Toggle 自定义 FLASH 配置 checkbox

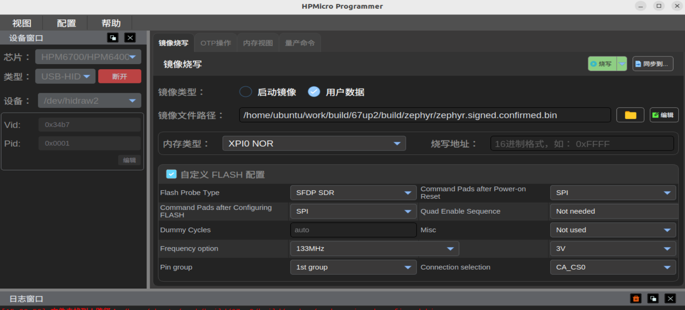pyautogui.click(x=171, y=174)
